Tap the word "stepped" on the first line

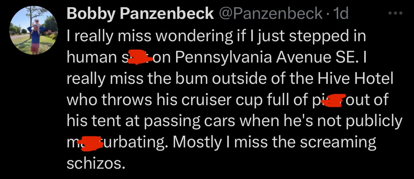pos(307,36)
